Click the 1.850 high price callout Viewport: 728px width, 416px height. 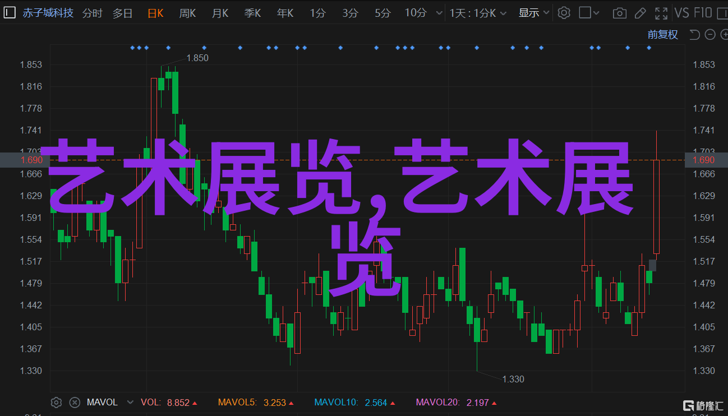197,58
